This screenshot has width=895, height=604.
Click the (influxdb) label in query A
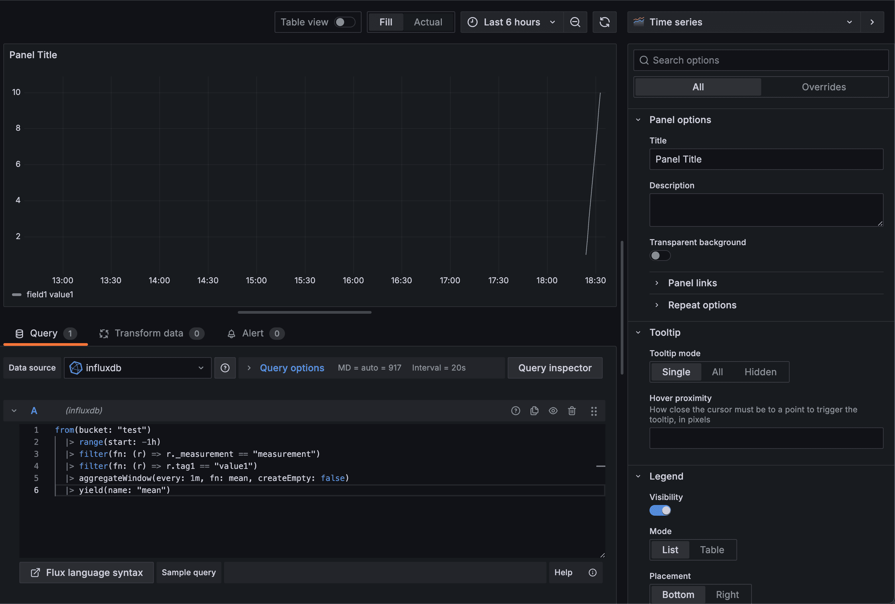[x=84, y=411]
